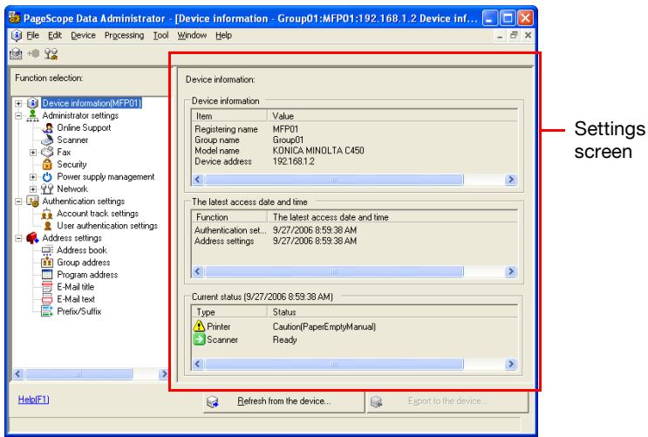Viewport: 648px width, 437px height.
Task: Open the Device menu
Action: point(83,36)
